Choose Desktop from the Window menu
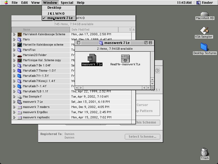 coord(59,8)
